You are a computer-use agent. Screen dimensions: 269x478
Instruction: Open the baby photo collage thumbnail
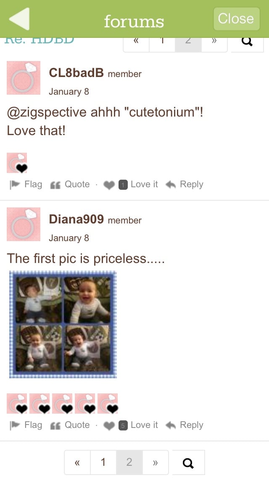pyautogui.click(x=63, y=324)
